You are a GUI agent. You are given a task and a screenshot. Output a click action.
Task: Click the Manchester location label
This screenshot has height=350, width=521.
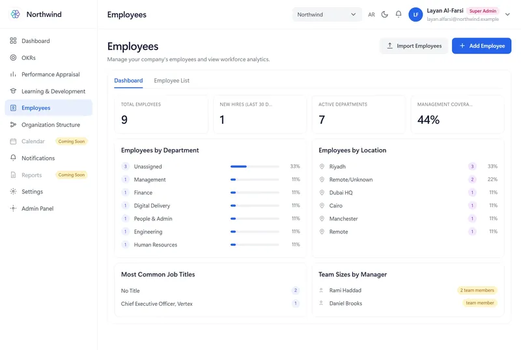click(x=343, y=219)
